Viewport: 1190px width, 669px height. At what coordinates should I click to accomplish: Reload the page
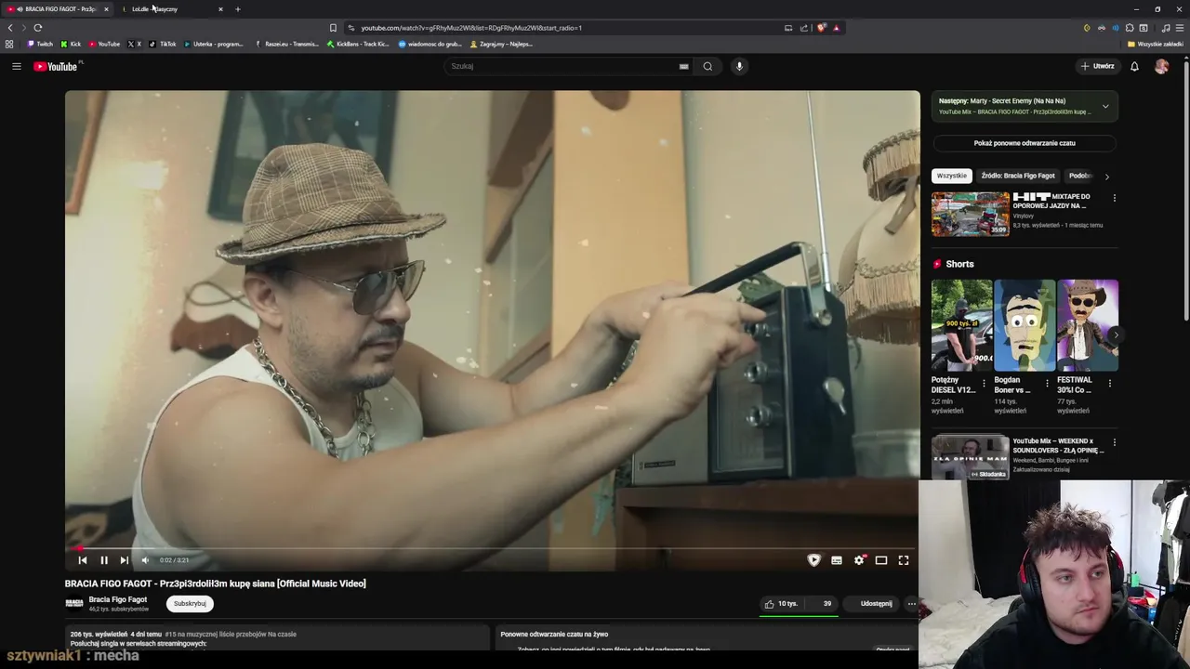38,28
